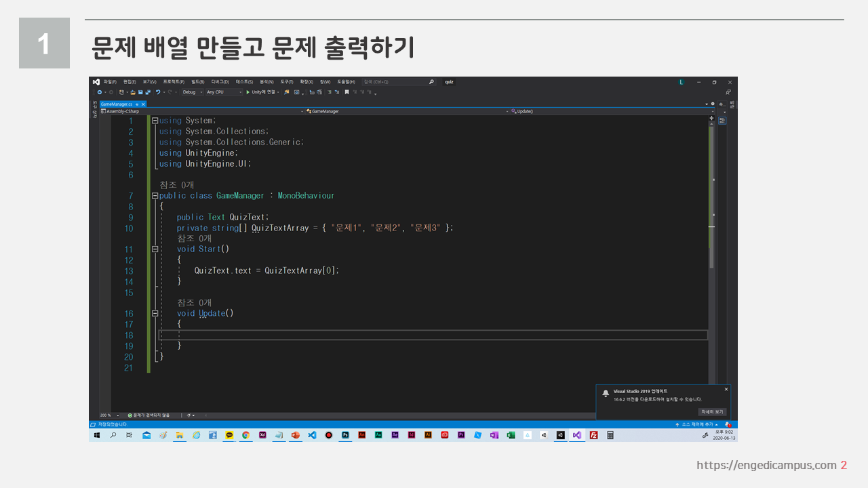The image size is (868, 488).
Task: Click the purple Visual Studio taskbar icon
Action: click(577, 435)
